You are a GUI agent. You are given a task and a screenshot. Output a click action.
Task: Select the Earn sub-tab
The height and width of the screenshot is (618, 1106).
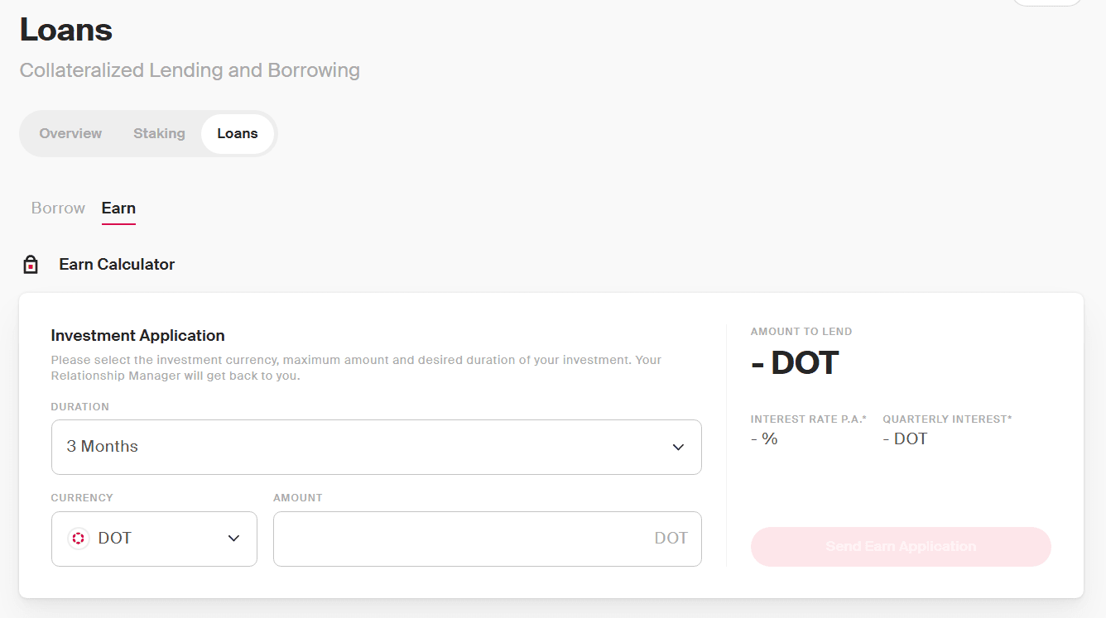point(118,208)
